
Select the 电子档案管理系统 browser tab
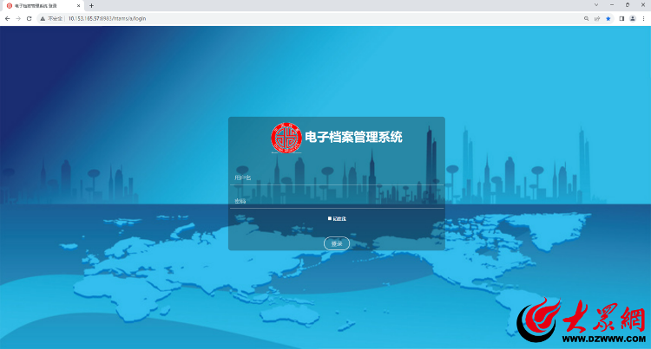(43, 6)
